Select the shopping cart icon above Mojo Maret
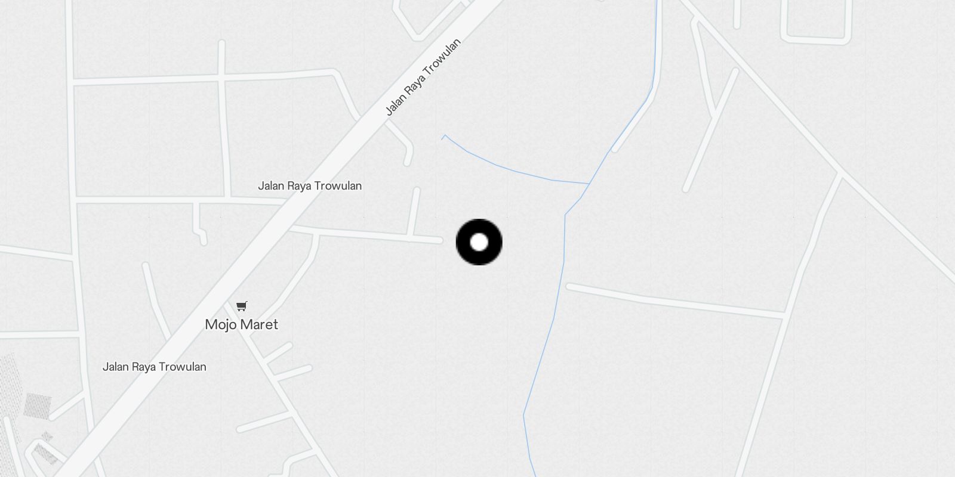This screenshot has height=477, width=955. [x=242, y=306]
